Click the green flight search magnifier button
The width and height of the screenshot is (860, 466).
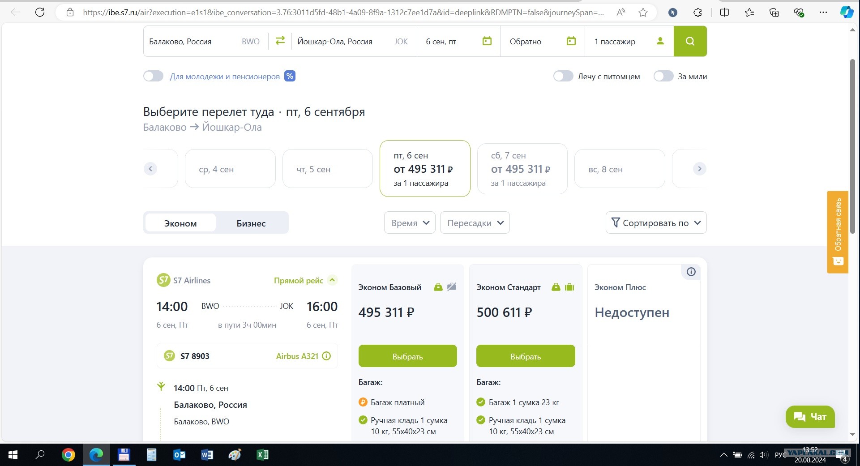click(690, 41)
